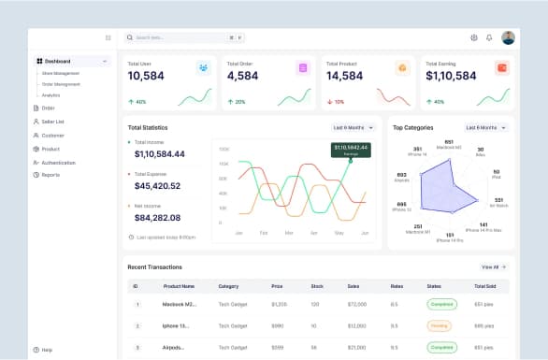Sort by Product Name column header
The image size is (548, 360).
[x=179, y=286]
